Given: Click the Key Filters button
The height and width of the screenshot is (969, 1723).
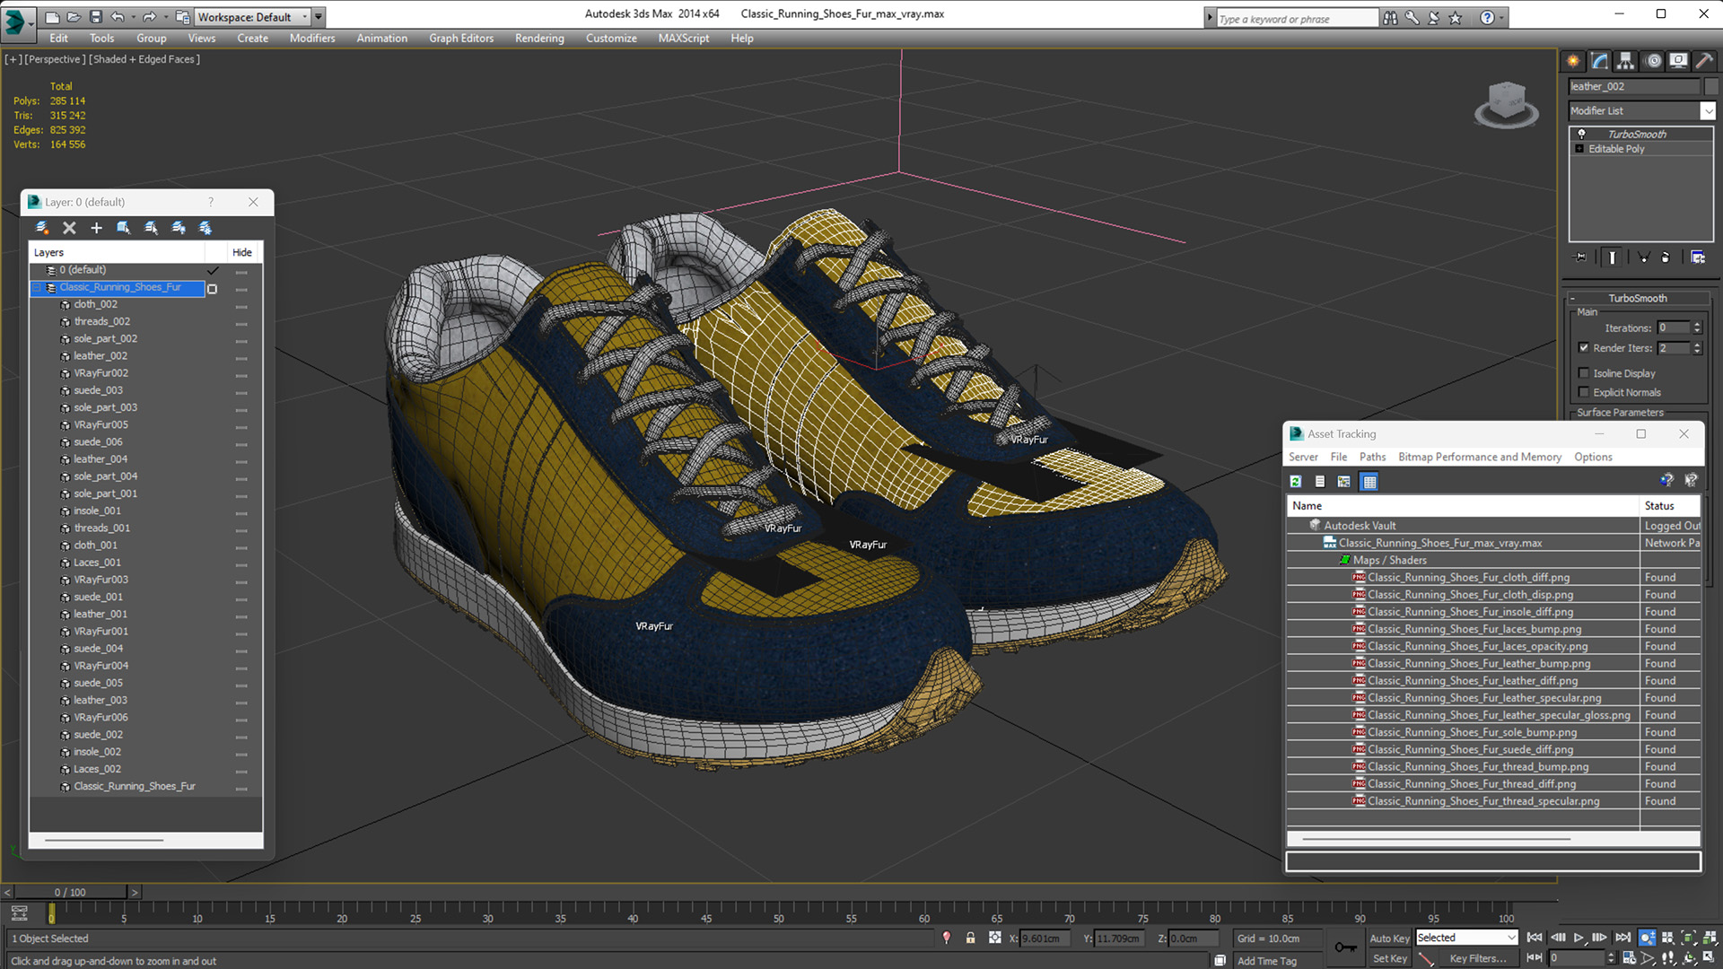Looking at the screenshot, I should pos(1477,958).
